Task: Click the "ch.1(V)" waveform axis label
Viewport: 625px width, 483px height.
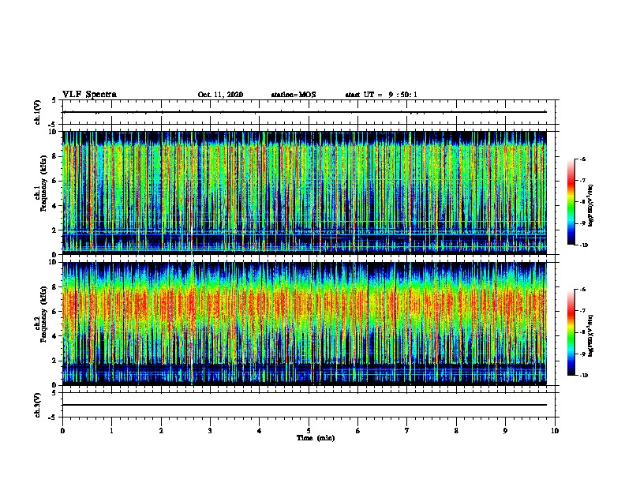Action: [x=37, y=112]
